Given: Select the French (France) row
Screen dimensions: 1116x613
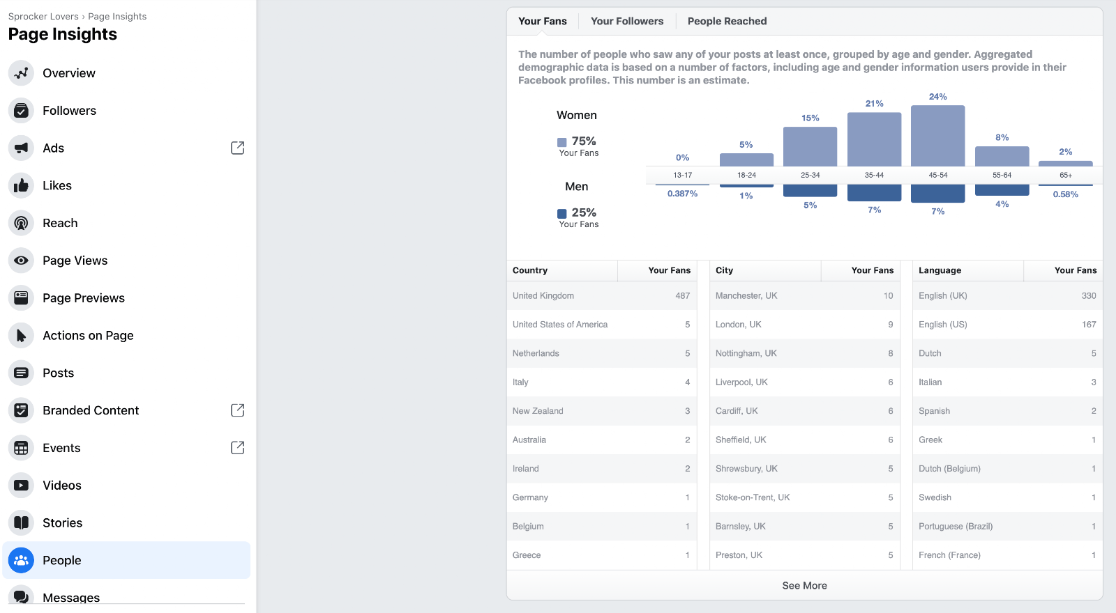Looking at the screenshot, I should 1007,555.
